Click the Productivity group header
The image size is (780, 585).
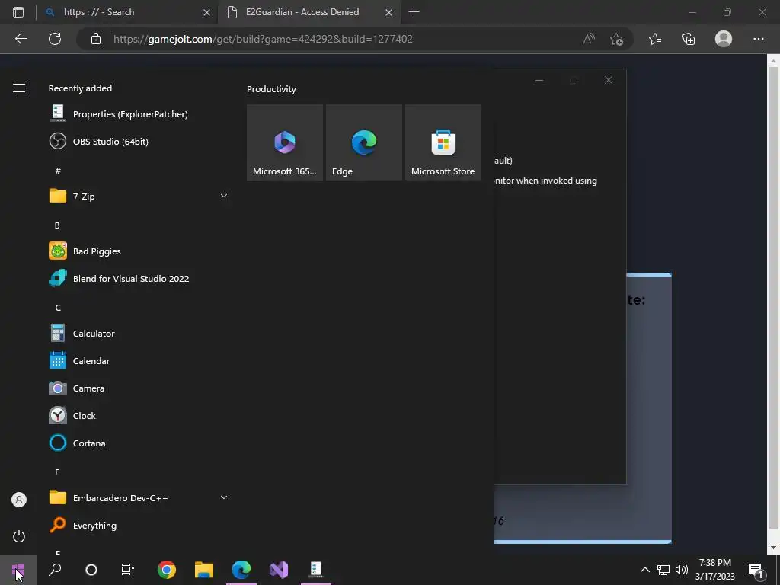[x=271, y=89]
